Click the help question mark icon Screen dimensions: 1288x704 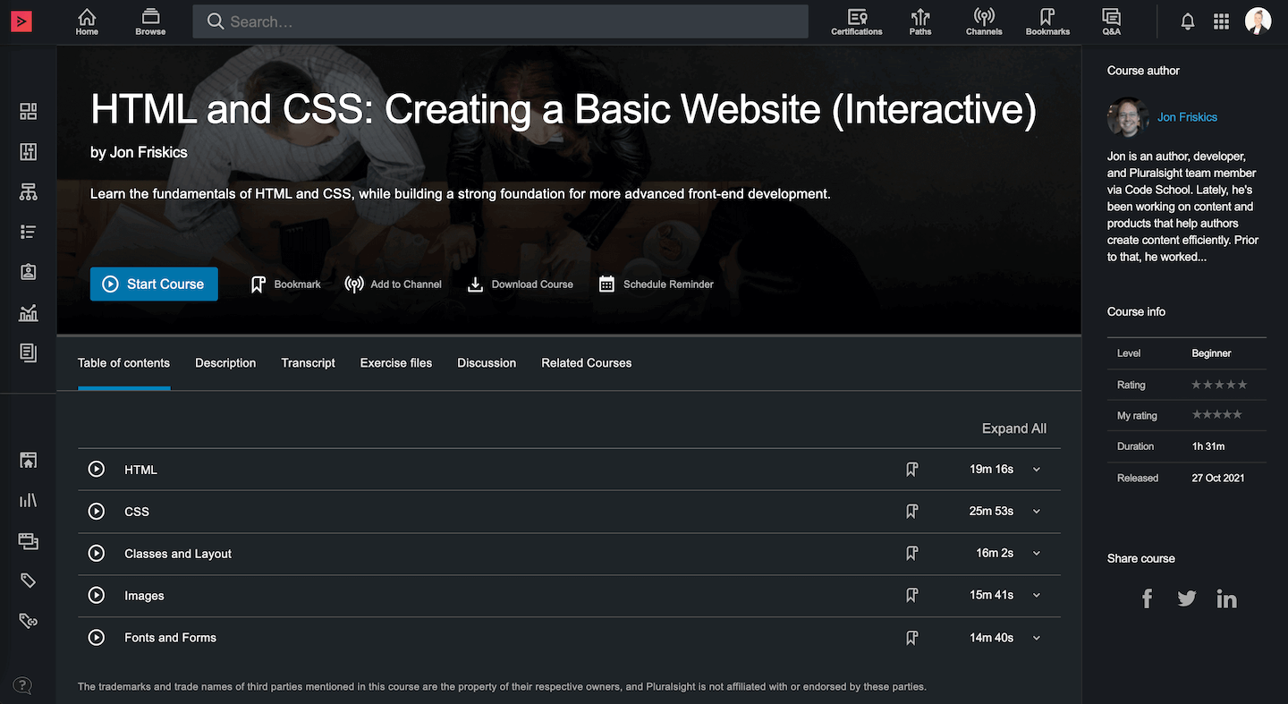coord(21,685)
